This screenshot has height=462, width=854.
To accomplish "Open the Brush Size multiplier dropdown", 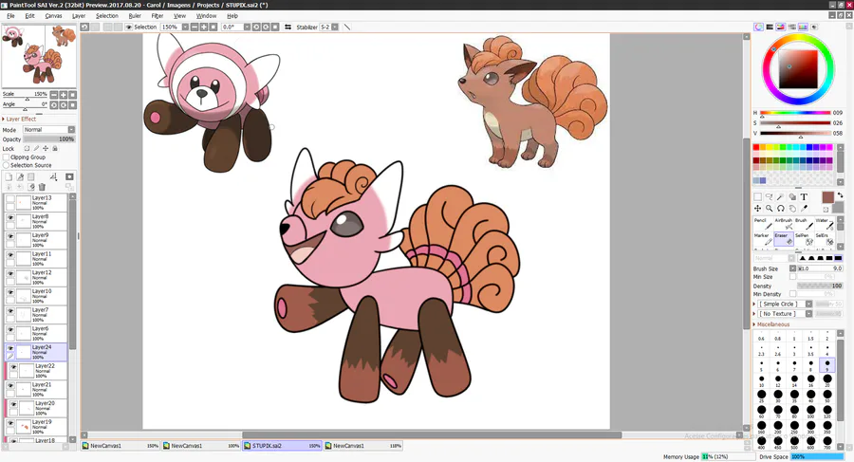I will tap(793, 268).
